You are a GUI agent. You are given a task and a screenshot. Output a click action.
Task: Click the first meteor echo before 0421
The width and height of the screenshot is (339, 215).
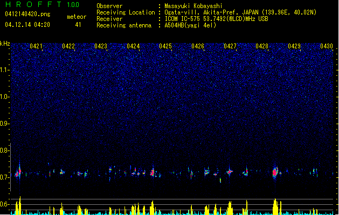(x=18, y=172)
